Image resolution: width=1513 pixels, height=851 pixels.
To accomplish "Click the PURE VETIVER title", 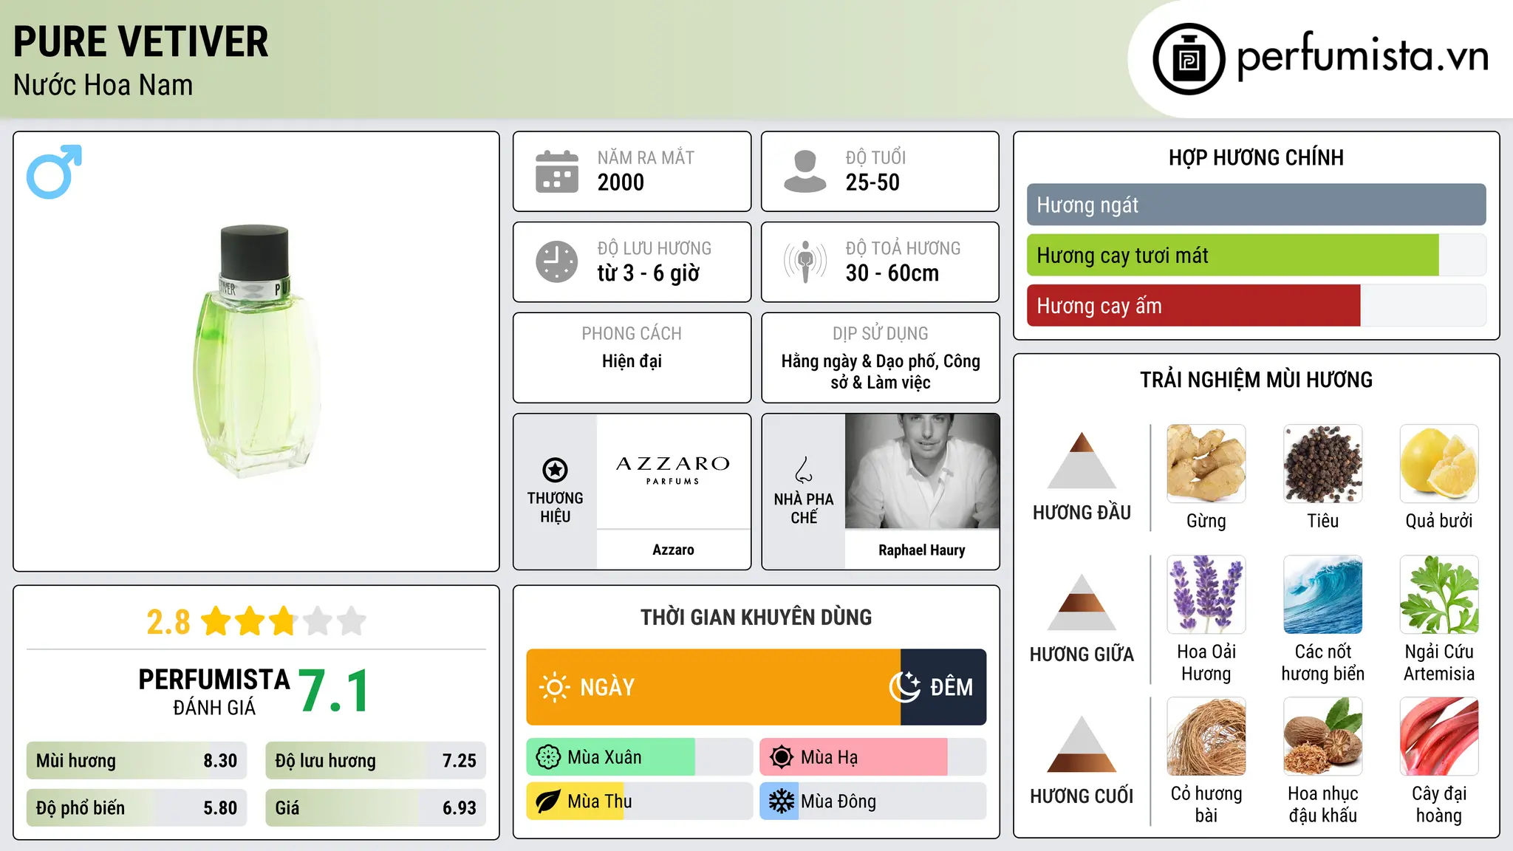I will pyautogui.click(x=141, y=42).
